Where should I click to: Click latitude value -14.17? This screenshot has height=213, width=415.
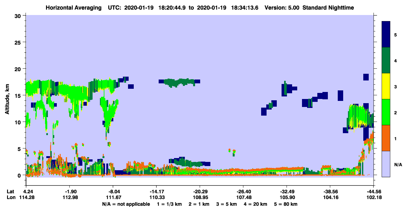156,192
